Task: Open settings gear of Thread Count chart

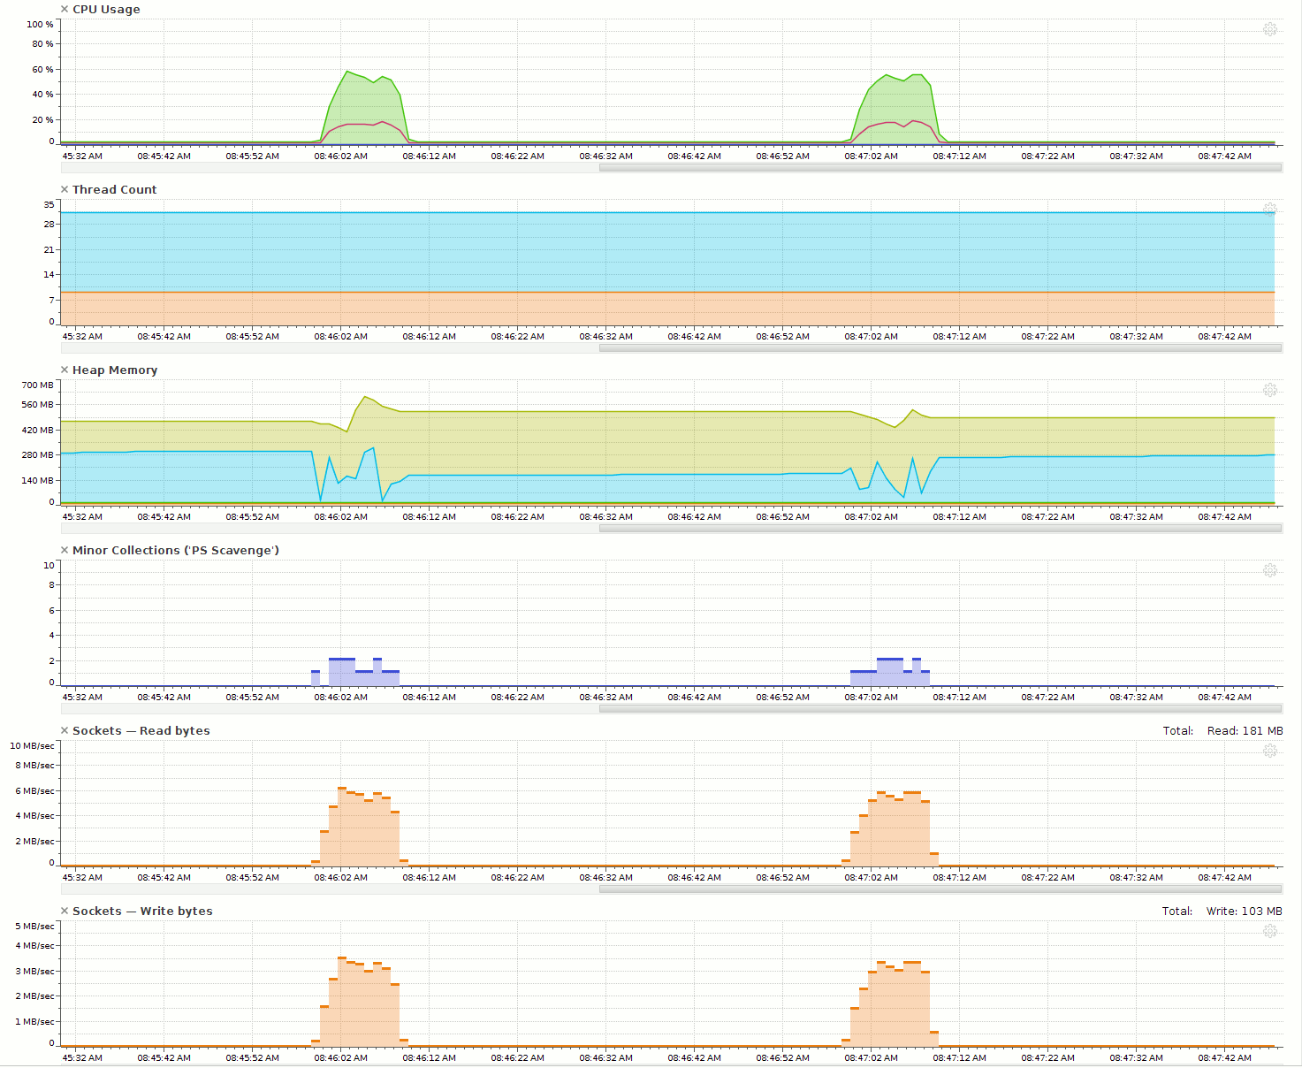Action: pos(1270,210)
